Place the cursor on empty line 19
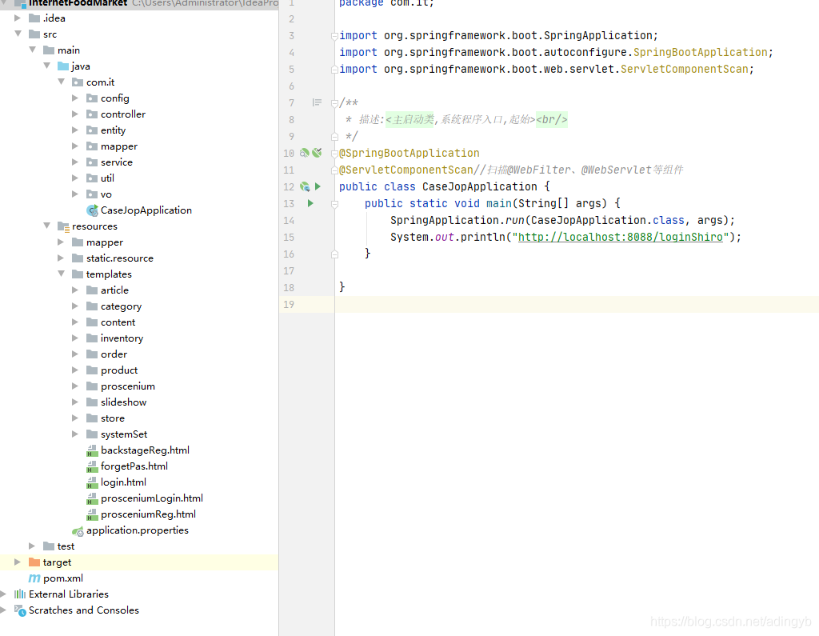The width and height of the screenshot is (819, 636). click(x=560, y=304)
